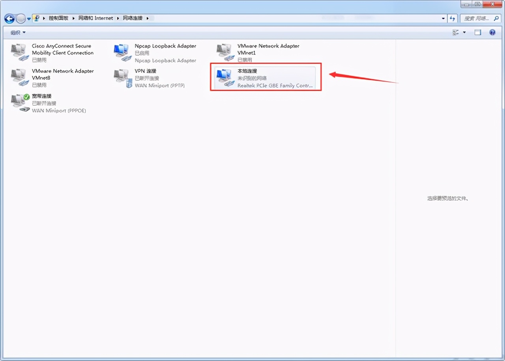Expand the arrow after 网络连接 breadcrumb
The image size is (505, 361).
[148, 18]
